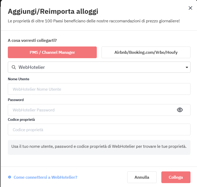The width and height of the screenshot is (197, 187).
Task: Click the "Codice proprietà" field label
Action: pyautogui.click(x=21, y=119)
